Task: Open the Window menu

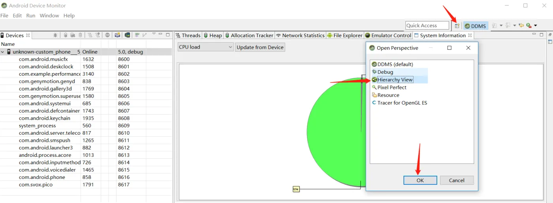Action: [49, 15]
